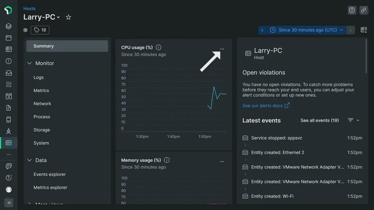Select Metrics under the Monitor section

coord(41,90)
